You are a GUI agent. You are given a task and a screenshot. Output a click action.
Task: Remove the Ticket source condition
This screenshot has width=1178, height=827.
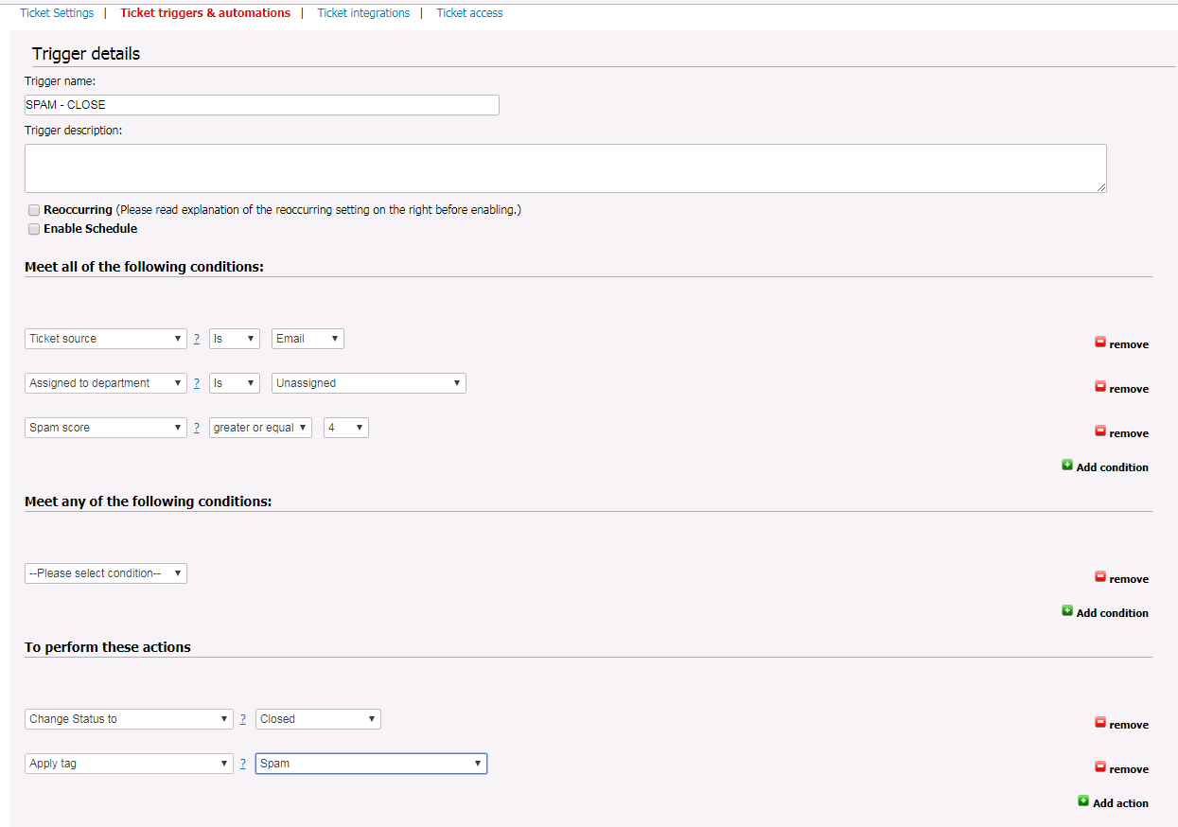click(1121, 343)
